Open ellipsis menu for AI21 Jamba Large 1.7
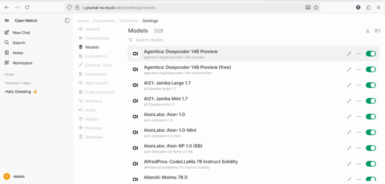 359,85
